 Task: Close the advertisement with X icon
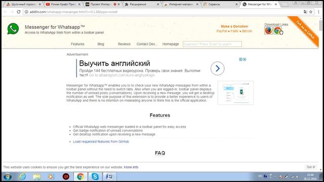click(245, 60)
